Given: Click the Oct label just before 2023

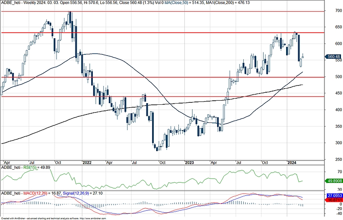Looking at the screenshot, I should [x=162, y=162].
